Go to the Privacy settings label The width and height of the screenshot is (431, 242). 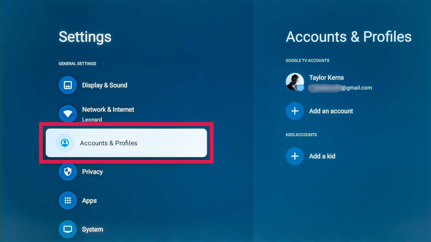[92, 172]
